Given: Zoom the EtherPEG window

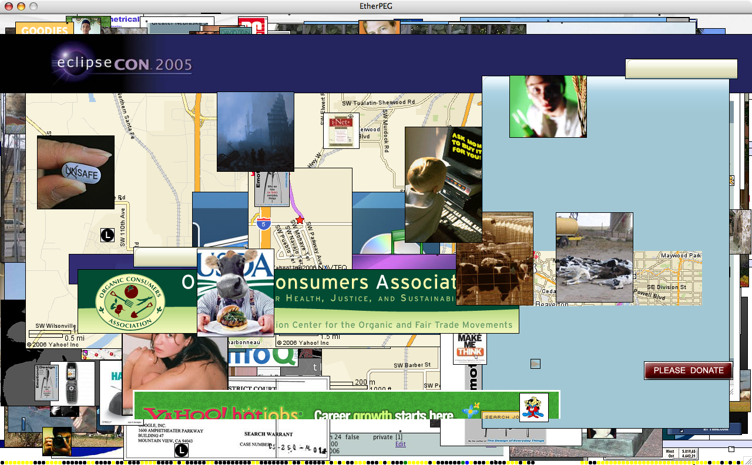Looking at the screenshot, I should pyautogui.click(x=33, y=6).
